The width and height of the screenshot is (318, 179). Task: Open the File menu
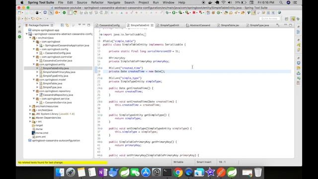coord(61,2)
